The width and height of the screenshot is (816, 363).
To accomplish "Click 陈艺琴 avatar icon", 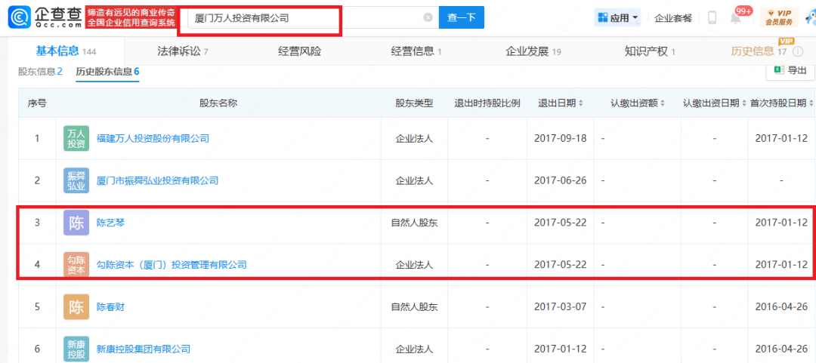I will point(76,223).
